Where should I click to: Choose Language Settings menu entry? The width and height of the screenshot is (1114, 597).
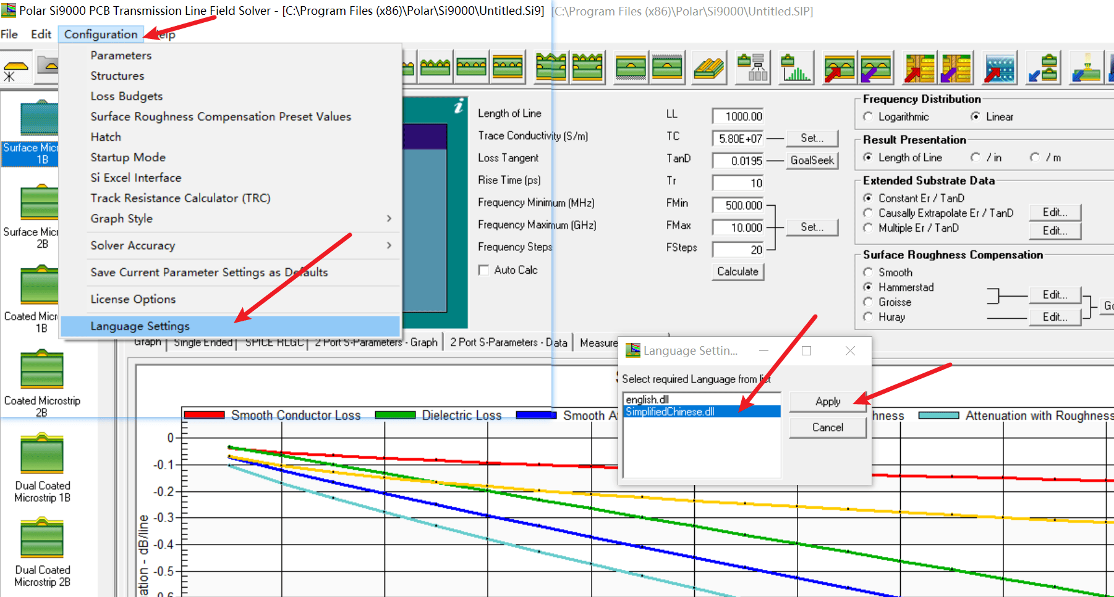[231, 326]
